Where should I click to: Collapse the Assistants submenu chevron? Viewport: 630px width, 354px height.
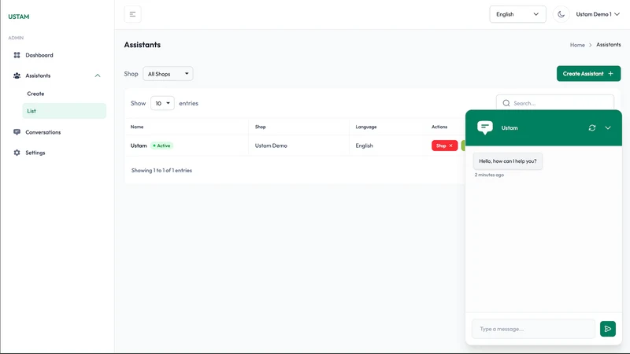coord(97,76)
